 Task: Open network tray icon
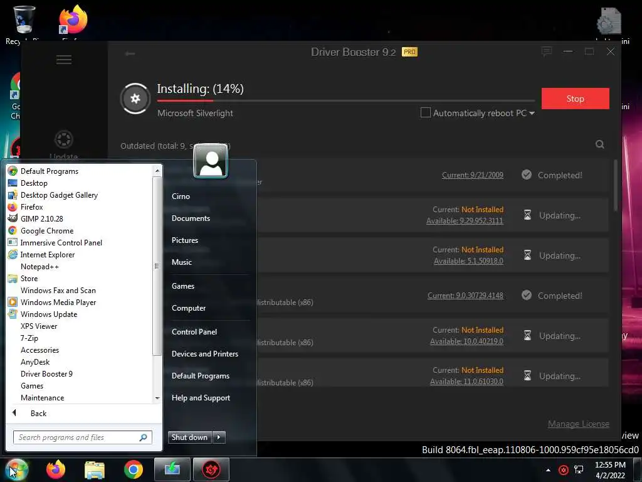[579, 469]
